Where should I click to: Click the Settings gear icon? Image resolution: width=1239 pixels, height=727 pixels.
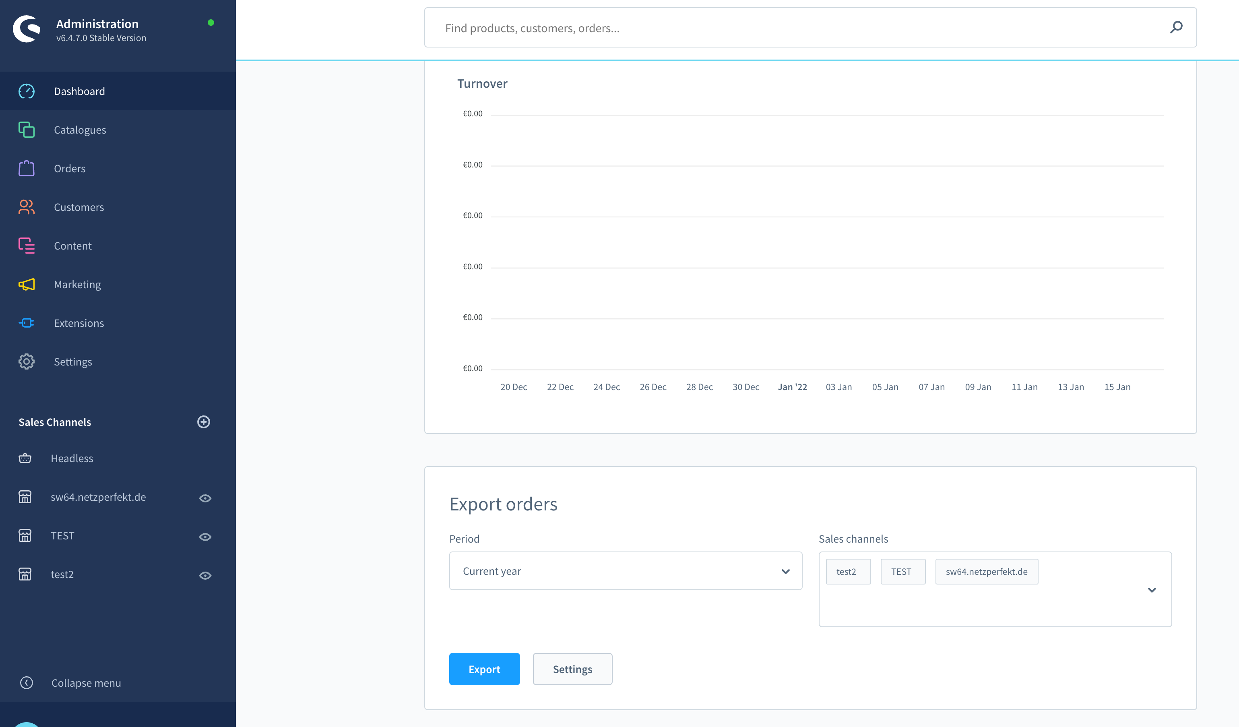(27, 362)
